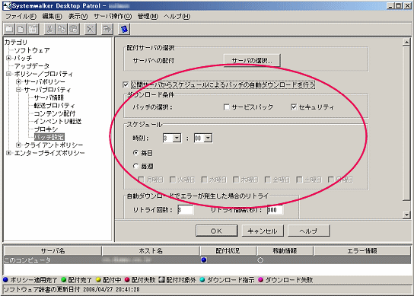Click the application icon in title bar

click(7, 6)
